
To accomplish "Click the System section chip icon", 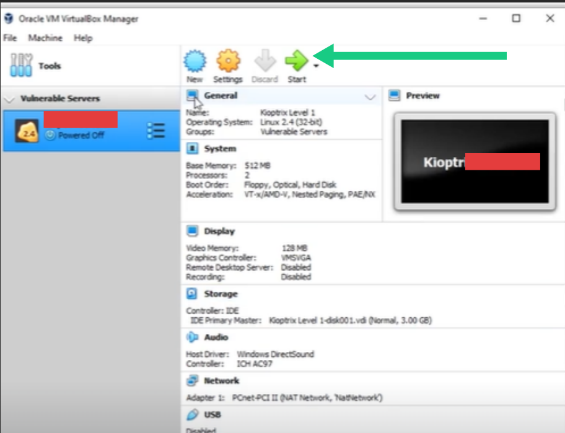I will (193, 149).
